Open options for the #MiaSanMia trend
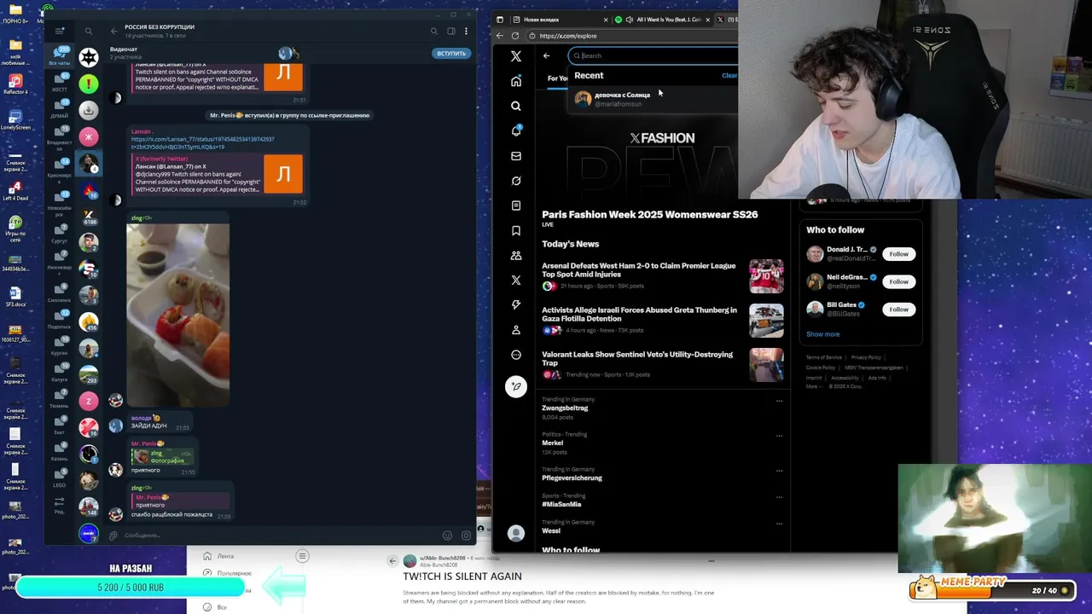 click(779, 496)
